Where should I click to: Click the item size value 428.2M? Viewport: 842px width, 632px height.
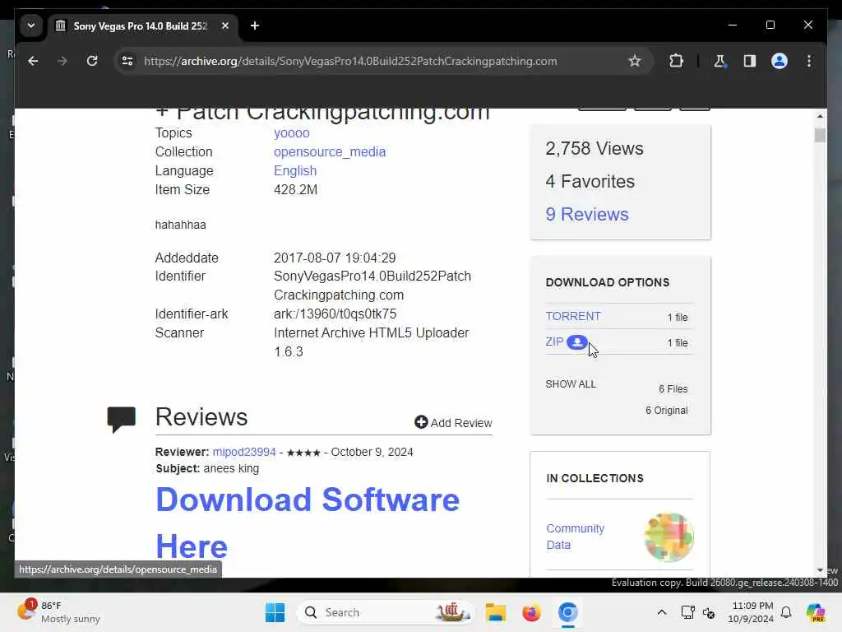(295, 190)
